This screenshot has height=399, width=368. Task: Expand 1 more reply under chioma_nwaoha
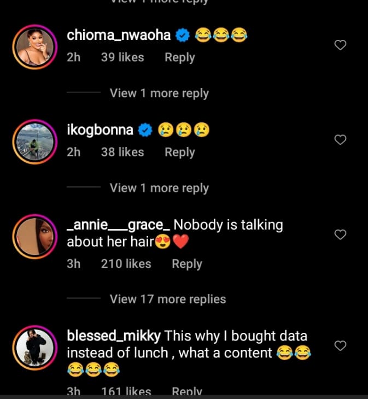click(159, 93)
